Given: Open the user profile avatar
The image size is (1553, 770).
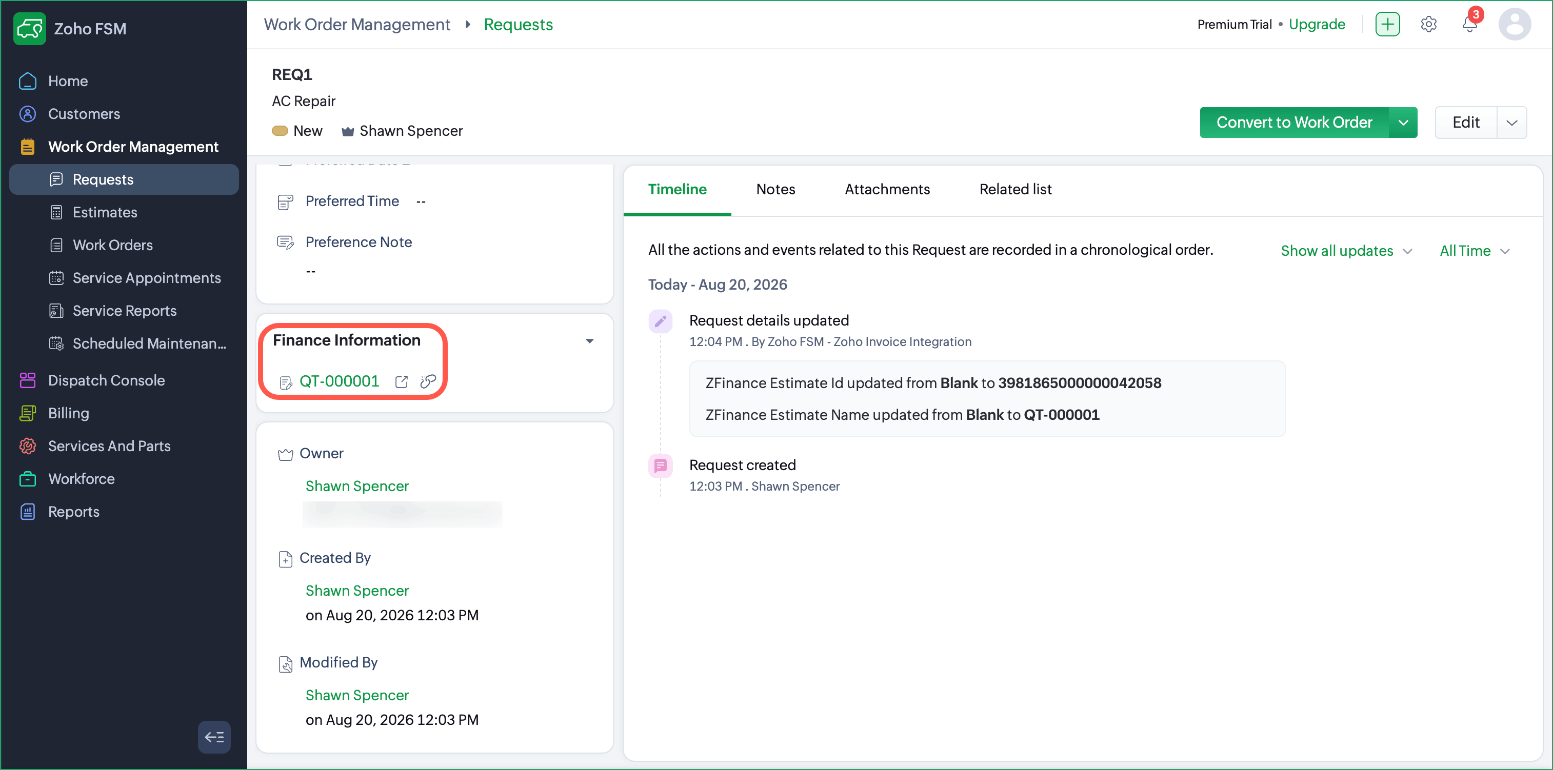Looking at the screenshot, I should pyautogui.click(x=1515, y=24).
